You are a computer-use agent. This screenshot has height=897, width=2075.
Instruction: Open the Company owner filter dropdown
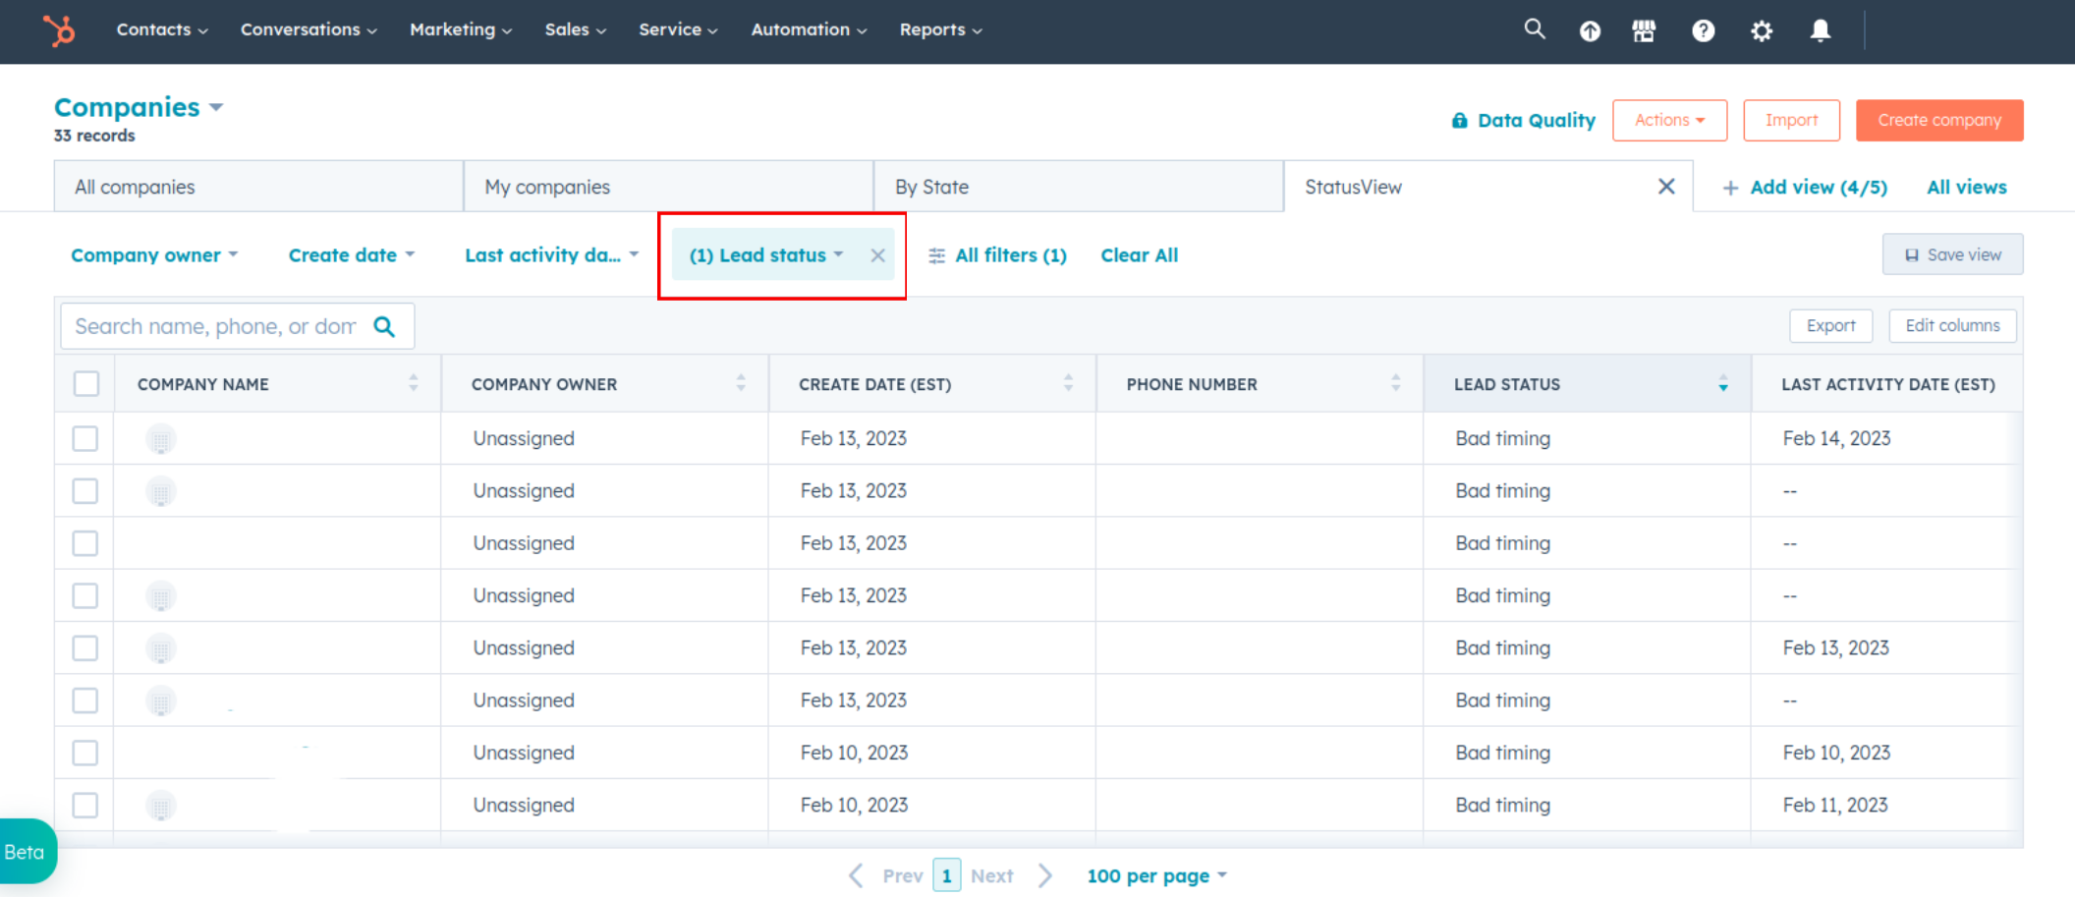(154, 254)
